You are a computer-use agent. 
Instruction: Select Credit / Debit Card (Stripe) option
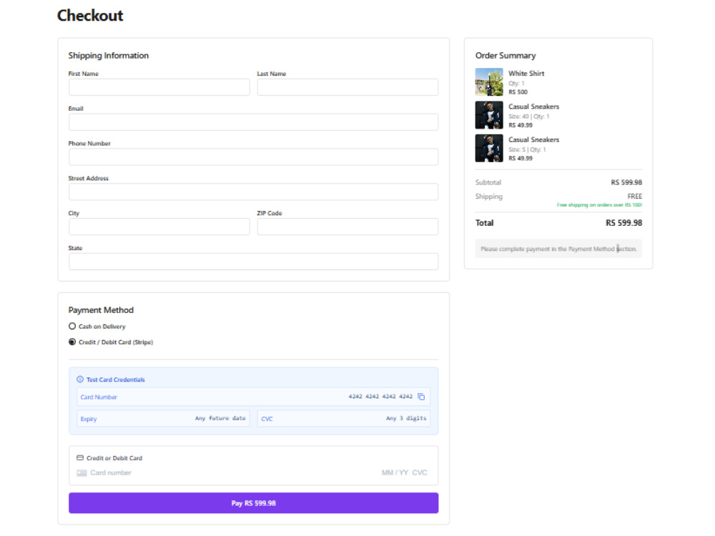[x=72, y=342]
